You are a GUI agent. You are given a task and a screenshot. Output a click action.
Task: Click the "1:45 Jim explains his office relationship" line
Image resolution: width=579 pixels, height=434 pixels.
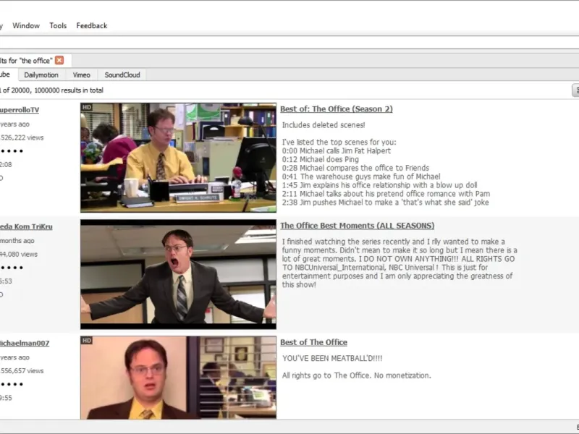pyautogui.click(x=379, y=185)
